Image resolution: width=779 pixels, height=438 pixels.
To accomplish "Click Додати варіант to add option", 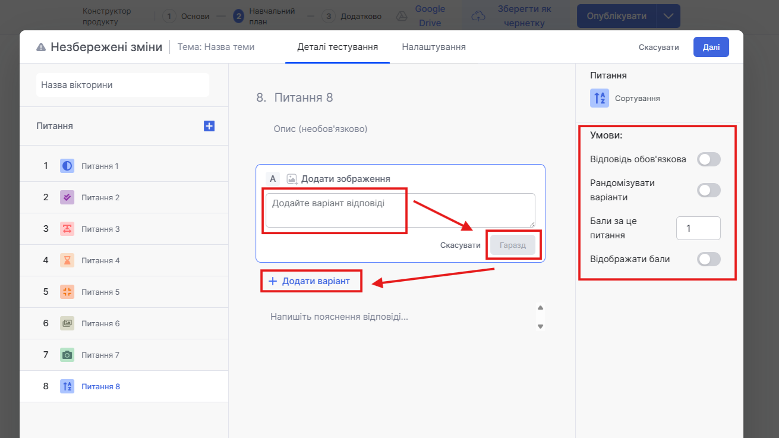I will [x=310, y=281].
